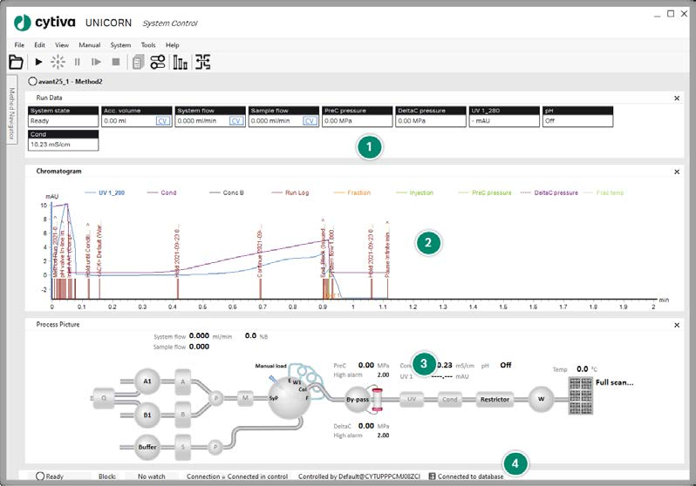696x486 pixels.
Task: Open a method with the folder icon
Action: click(16, 62)
